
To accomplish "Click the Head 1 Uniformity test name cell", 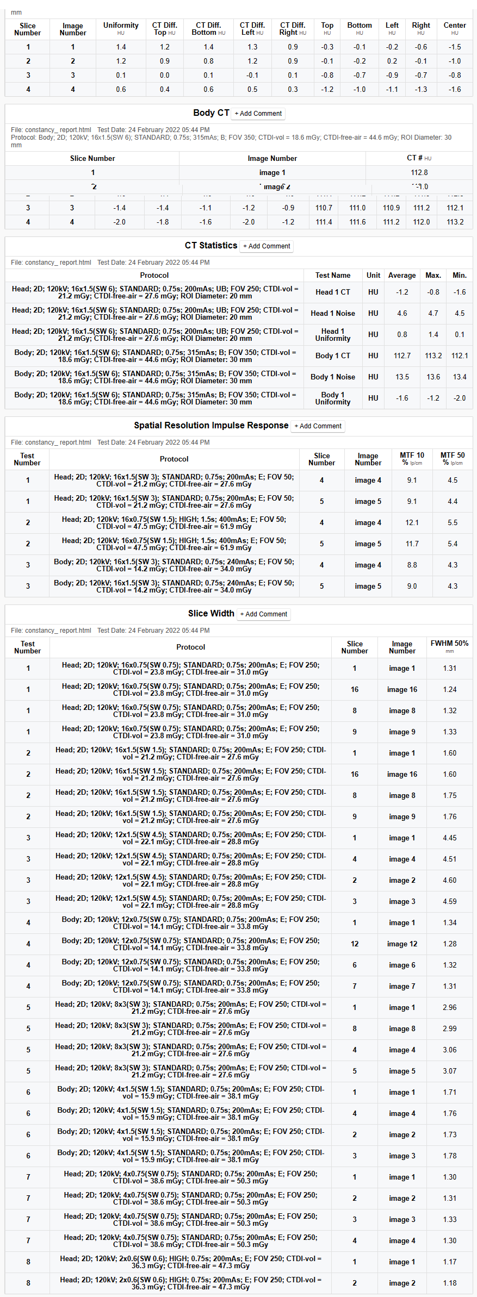I will (x=333, y=335).
